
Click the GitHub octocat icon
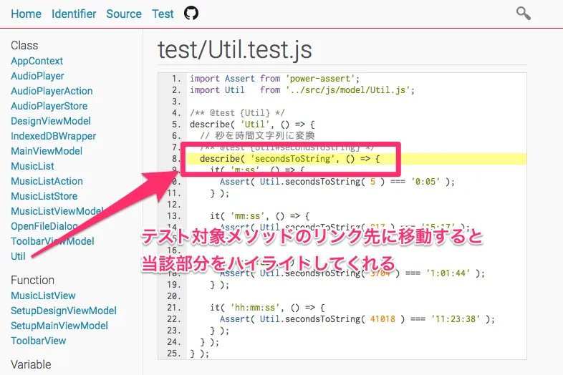[191, 14]
